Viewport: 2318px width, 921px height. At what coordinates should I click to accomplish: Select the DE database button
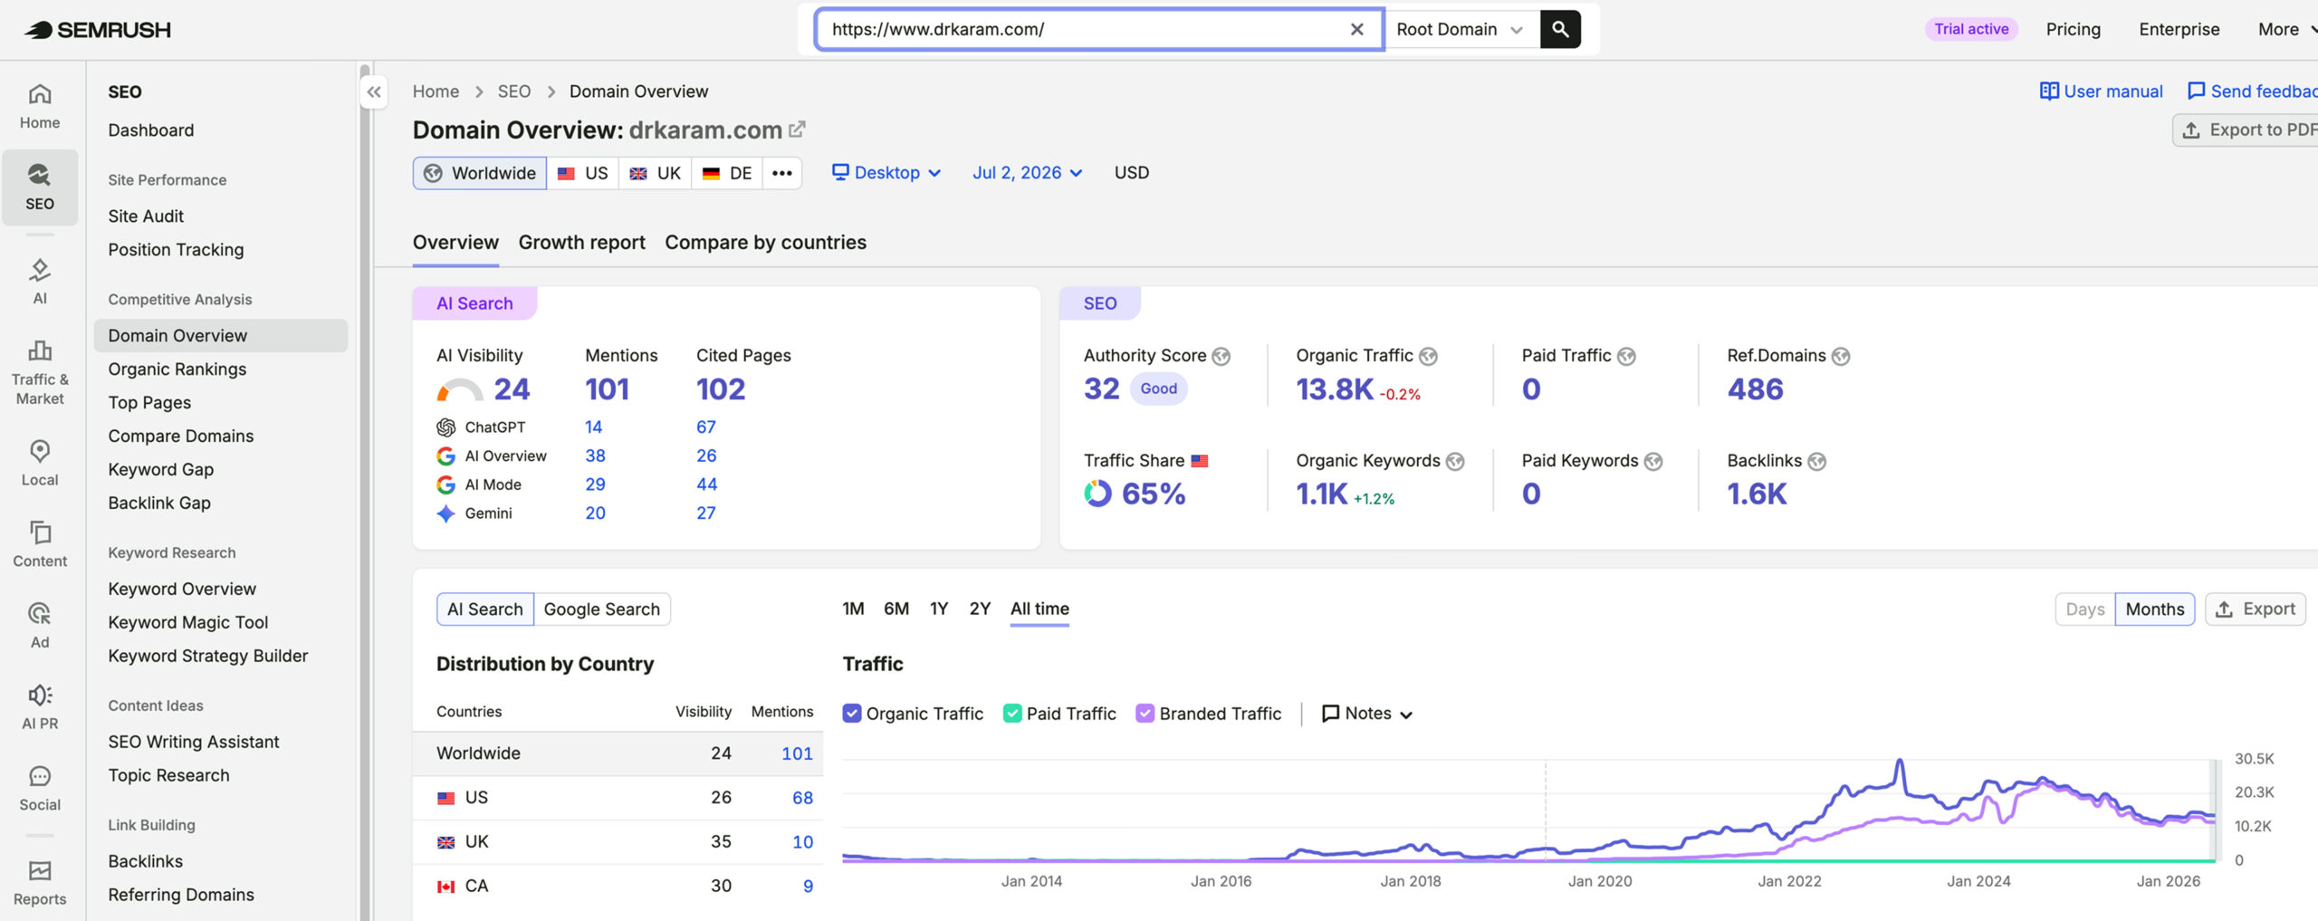coord(727,173)
